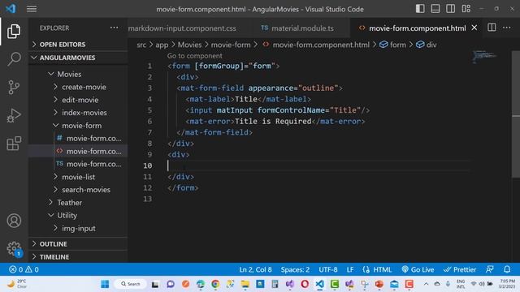This screenshot has height=292, width=520.
Task: Open the feedback icon in status bar
Action: coord(490,269)
